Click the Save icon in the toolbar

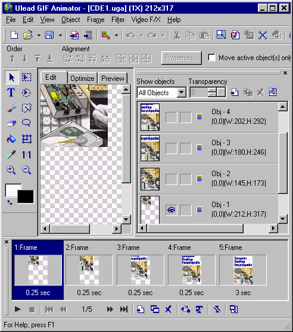coord(49,35)
